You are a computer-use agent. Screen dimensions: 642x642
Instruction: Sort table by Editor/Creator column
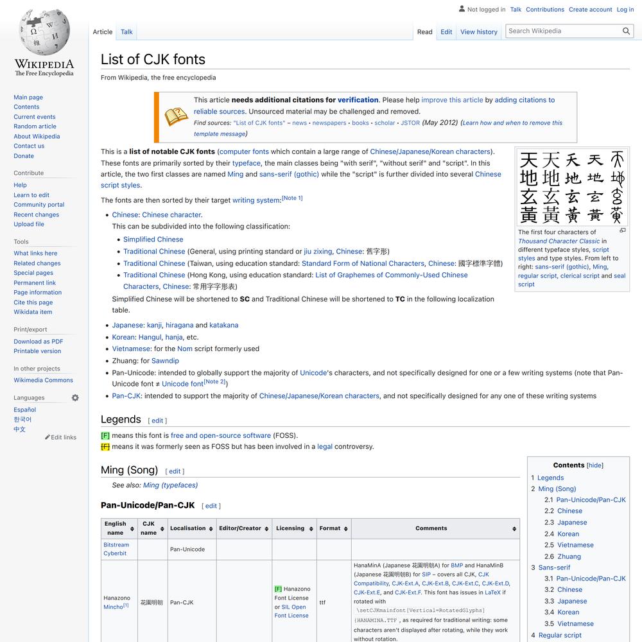pos(266,528)
